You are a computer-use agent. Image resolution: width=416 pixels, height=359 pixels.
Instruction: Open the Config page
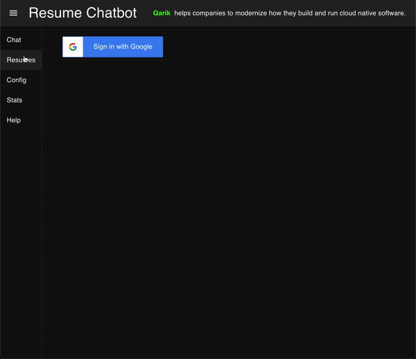(x=21, y=80)
